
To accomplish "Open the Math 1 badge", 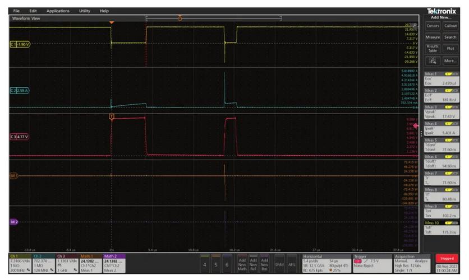I will tap(91, 263).
